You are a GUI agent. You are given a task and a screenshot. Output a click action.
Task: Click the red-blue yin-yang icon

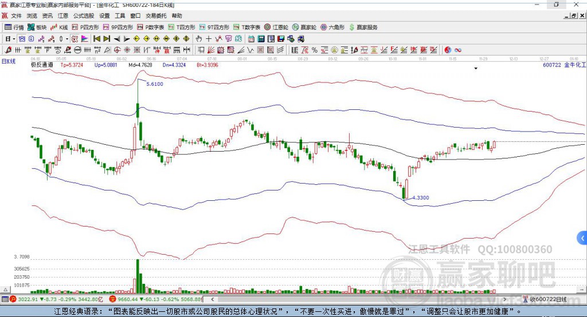coord(448,50)
